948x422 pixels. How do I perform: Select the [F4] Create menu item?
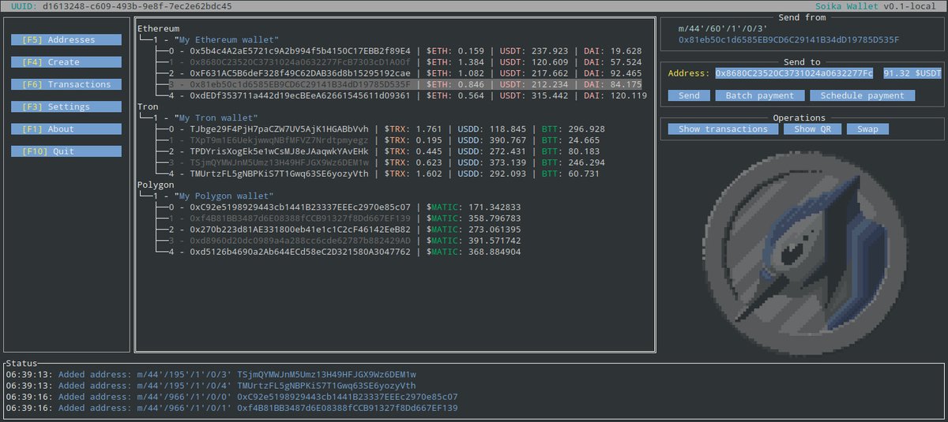(66, 62)
